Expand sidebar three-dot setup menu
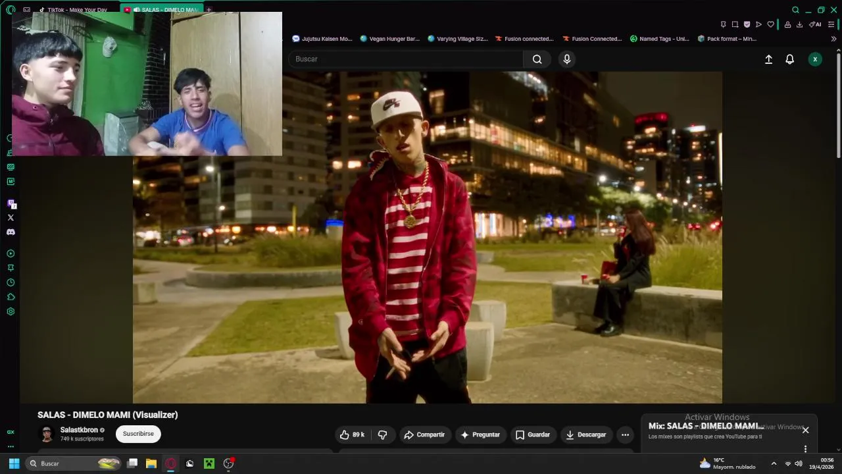Screen dimensions: 842x474 point(11,446)
